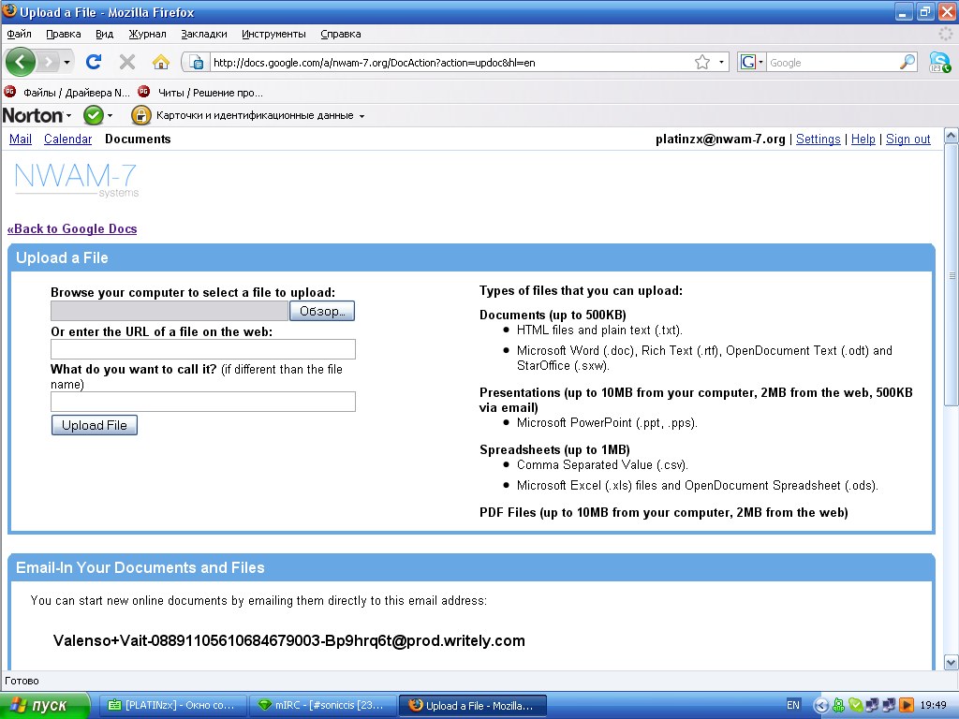Focus the 'What do you want to call it?' field
The height and width of the screenshot is (719, 959).
203,402
